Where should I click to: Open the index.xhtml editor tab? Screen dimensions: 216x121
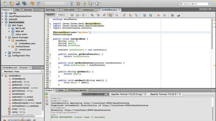point(69,10)
